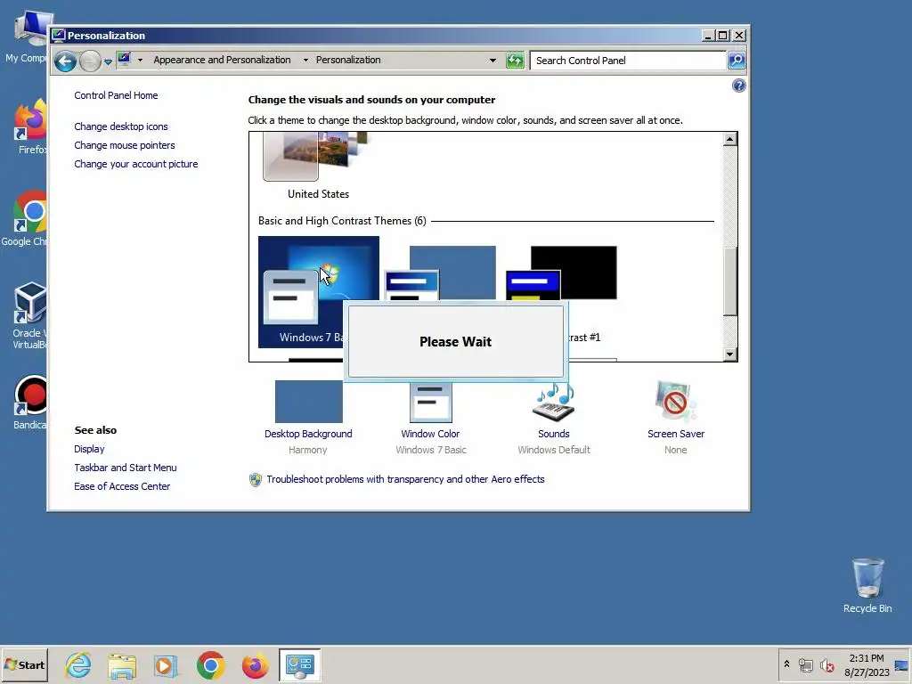Open the Display link under See also

(x=89, y=449)
